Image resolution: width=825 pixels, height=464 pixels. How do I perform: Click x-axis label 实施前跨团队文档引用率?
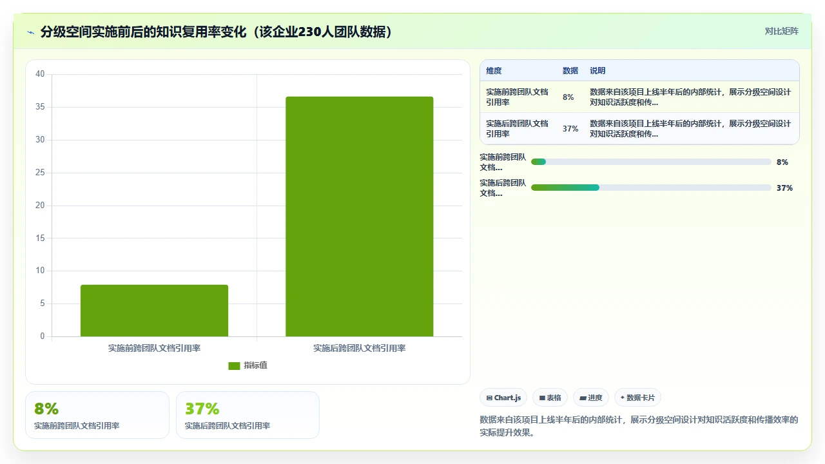(154, 348)
